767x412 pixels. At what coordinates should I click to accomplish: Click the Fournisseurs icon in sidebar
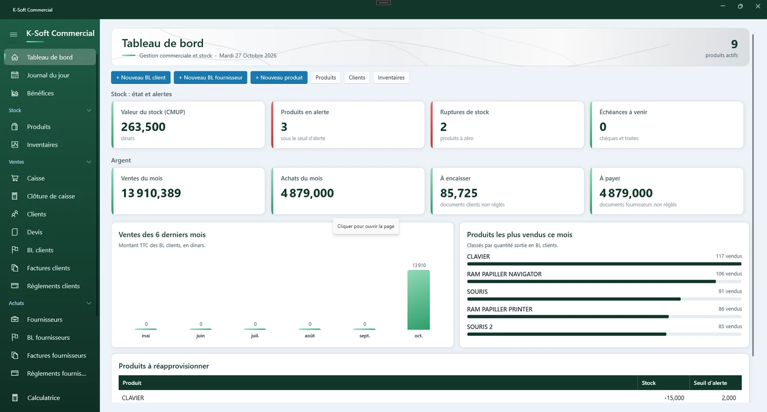coord(15,319)
